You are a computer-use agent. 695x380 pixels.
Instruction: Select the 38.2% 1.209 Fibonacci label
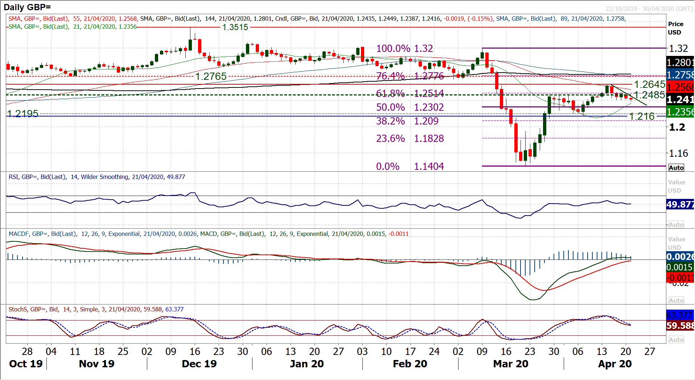(407, 121)
